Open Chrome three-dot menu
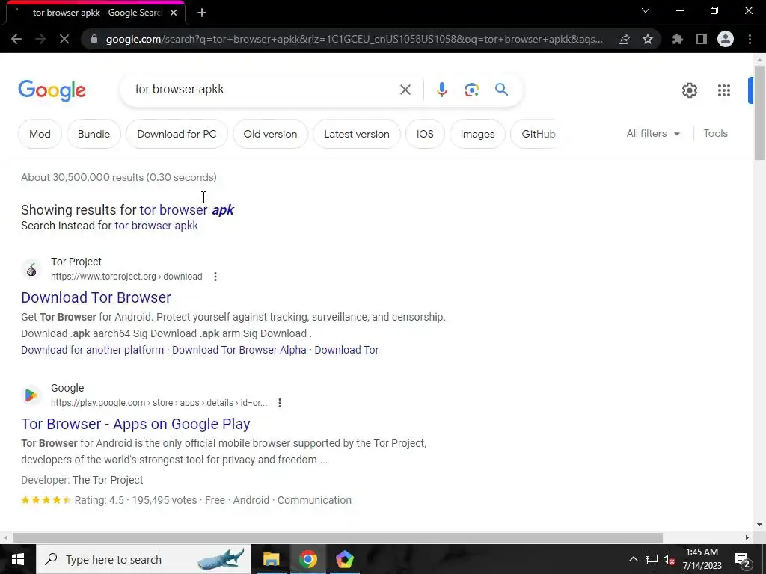 point(750,39)
